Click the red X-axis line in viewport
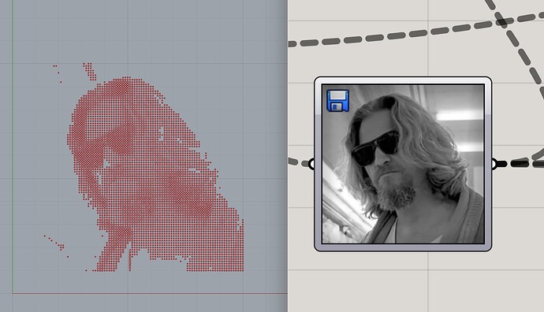Image resolution: width=544 pixels, height=312 pixels. coord(150,294)
